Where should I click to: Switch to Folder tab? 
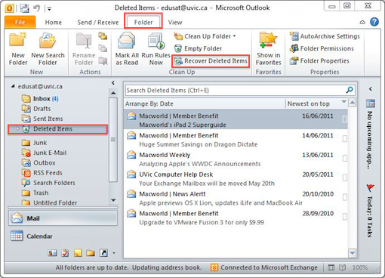click(x=143, y=22)
